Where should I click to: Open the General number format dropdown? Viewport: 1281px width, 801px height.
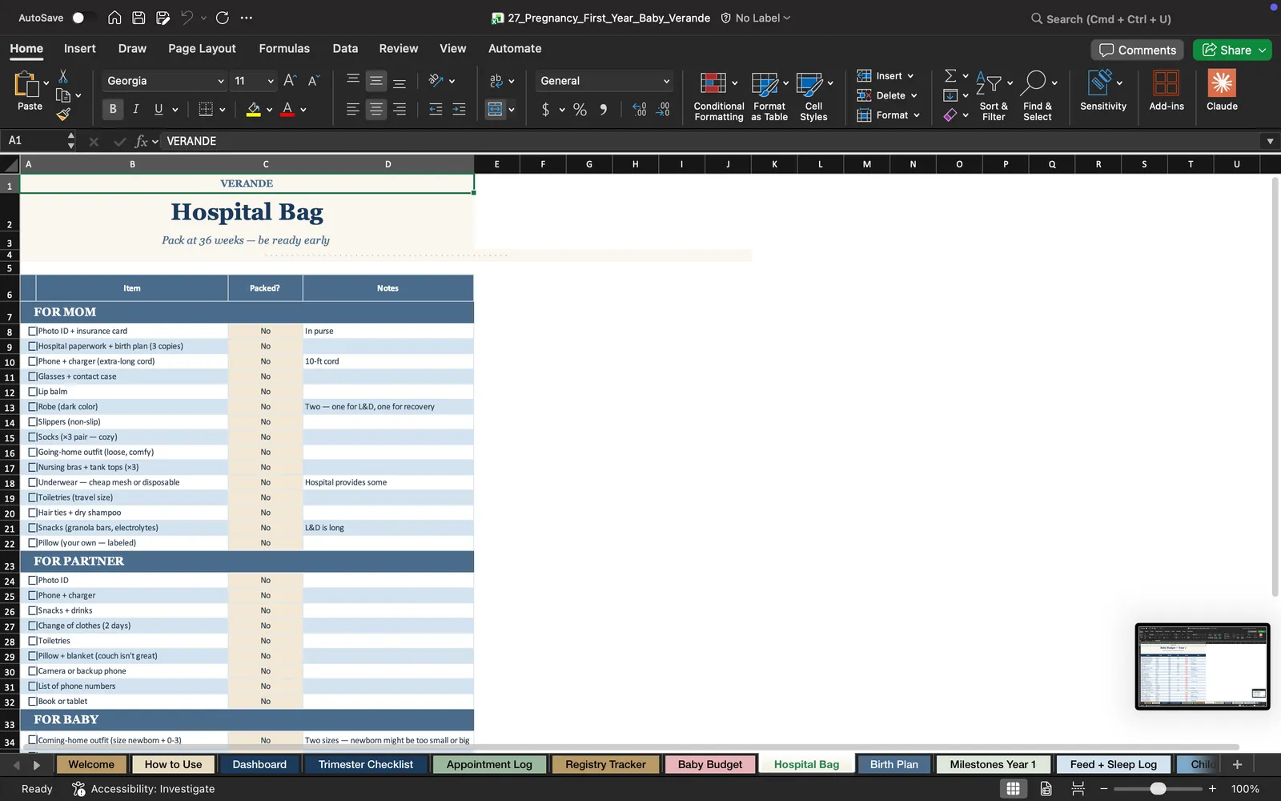(666, 81)
